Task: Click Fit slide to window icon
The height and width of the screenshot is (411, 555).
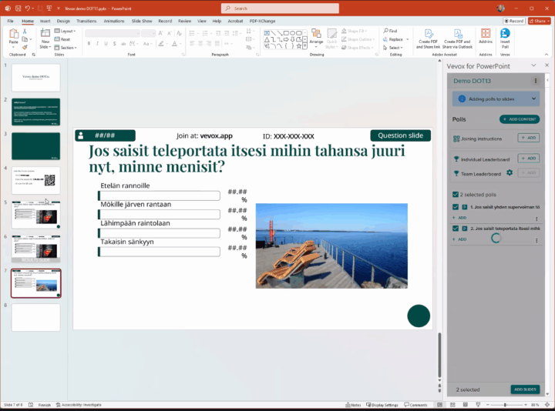Action: tap(547, 405)
